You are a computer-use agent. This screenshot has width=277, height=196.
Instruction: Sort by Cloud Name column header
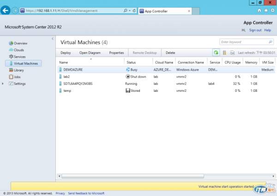164,62
